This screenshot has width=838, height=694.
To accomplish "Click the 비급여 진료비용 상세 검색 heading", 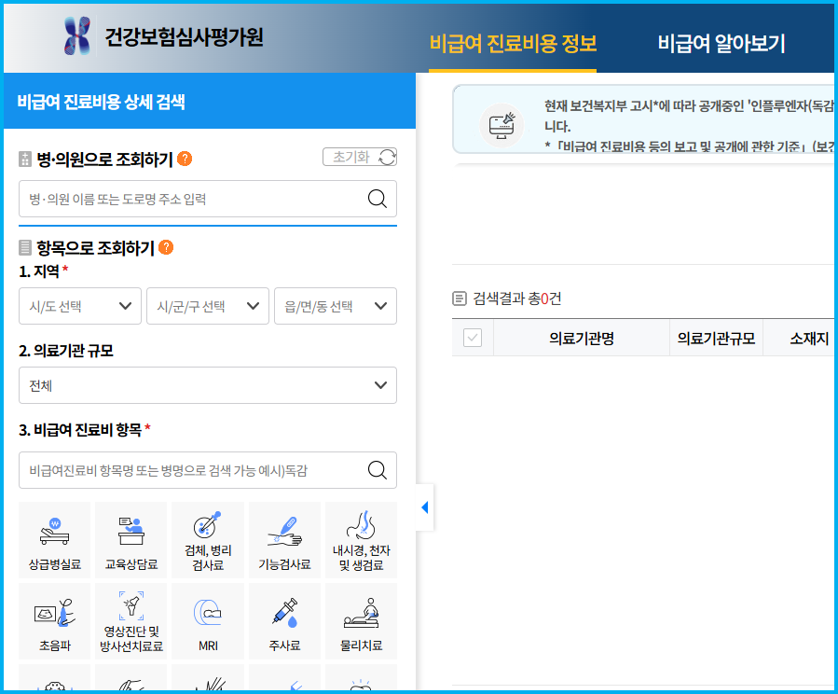I will pyautogui.click(x=101, y=102).
